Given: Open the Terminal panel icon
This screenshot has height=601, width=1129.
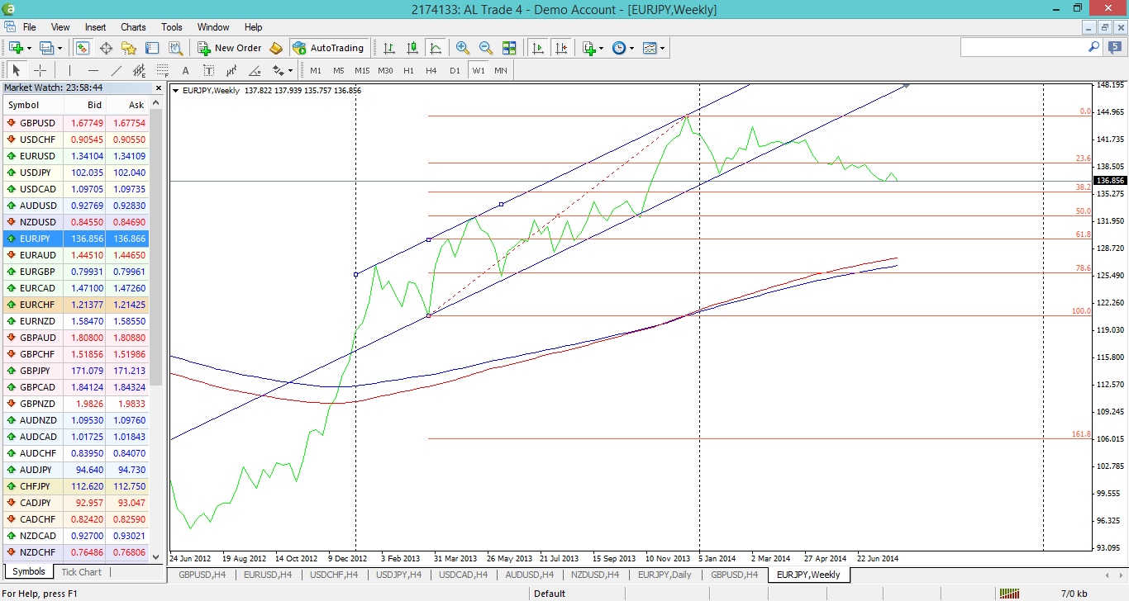Looking at the screenshot, I should pos(152,48).
